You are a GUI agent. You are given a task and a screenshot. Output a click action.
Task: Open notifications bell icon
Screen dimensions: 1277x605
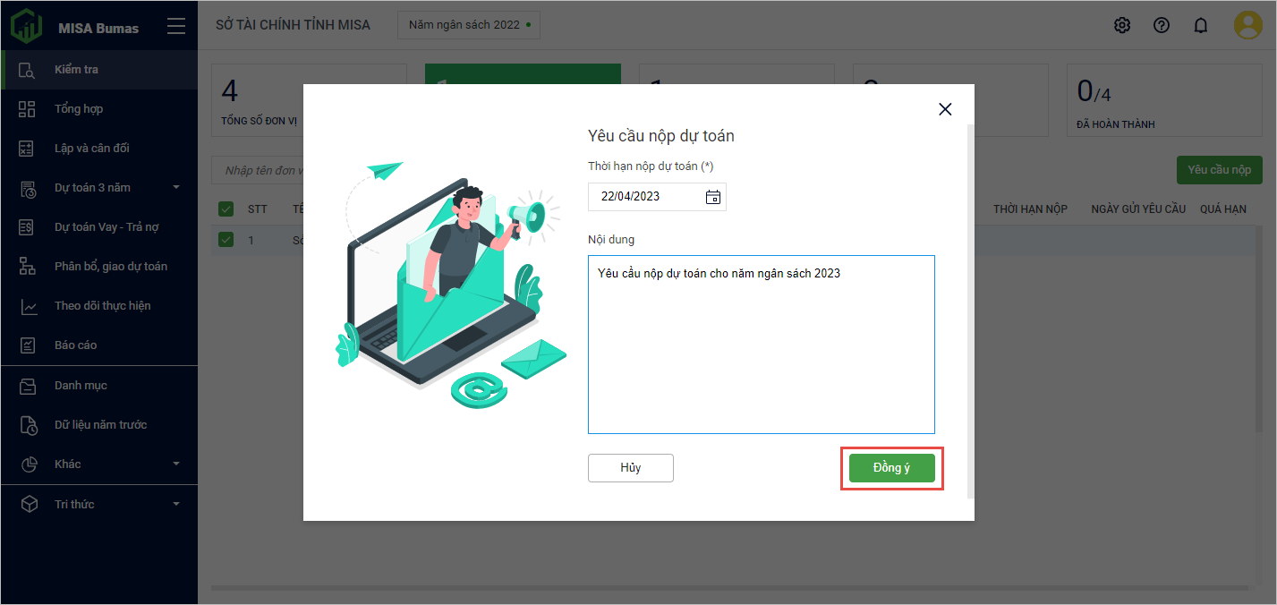pos(1201,25)
